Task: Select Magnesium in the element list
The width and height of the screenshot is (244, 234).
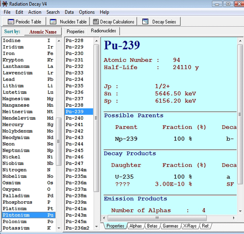Action: (28, 99)
